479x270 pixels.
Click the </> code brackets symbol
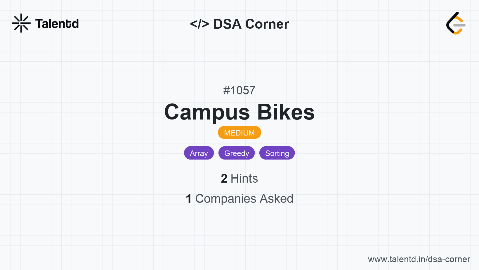pos(199,24)
